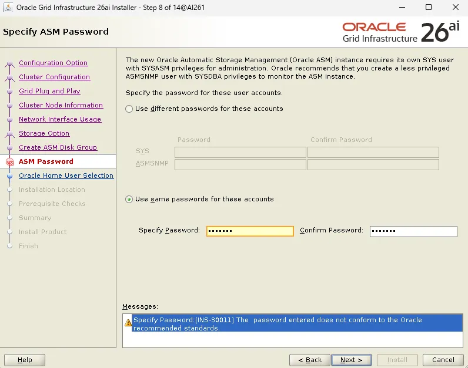Click the Java installer icon in title bar
Screen dimensions: 468x368
click(8, 7)
